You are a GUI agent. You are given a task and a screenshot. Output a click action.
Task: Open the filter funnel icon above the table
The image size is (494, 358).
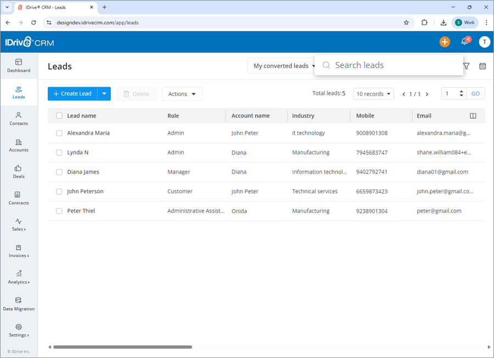click(x=465, y=66)
